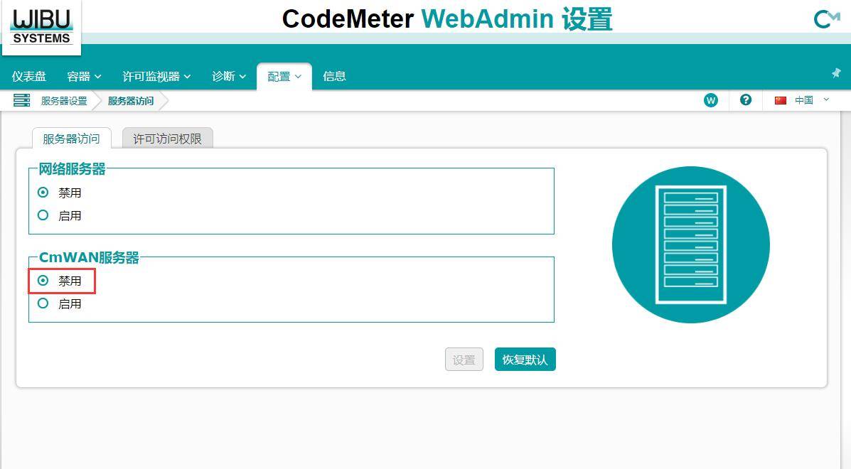Open the 信息 page
The image size is (851, 469).
tap(334, 77)
